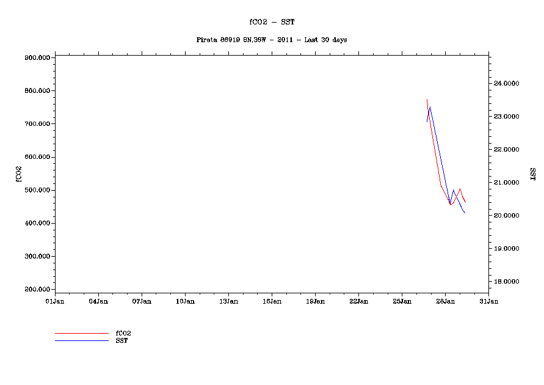
Task: Click the 900.000 left axis value
Action: coord(37,58)
